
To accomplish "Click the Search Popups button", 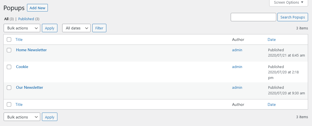I will click(x=293, y=17).
